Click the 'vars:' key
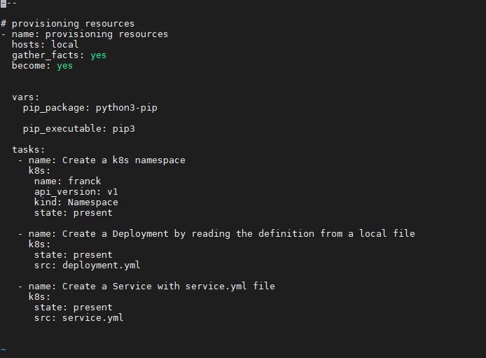 [26, 97]
